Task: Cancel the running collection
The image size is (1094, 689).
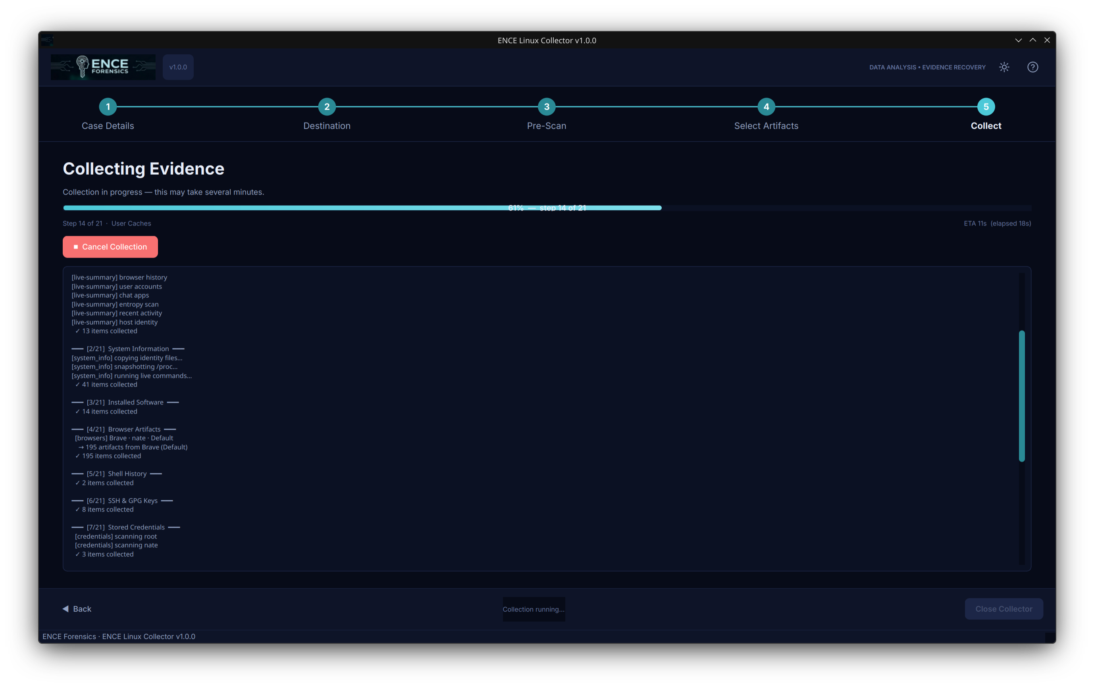Action: tap(110, 246)
